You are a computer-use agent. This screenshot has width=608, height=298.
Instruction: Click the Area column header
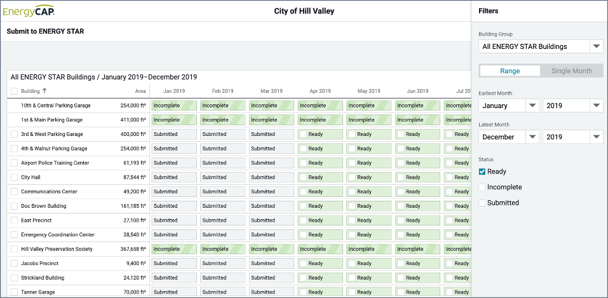tap(140, 91)
